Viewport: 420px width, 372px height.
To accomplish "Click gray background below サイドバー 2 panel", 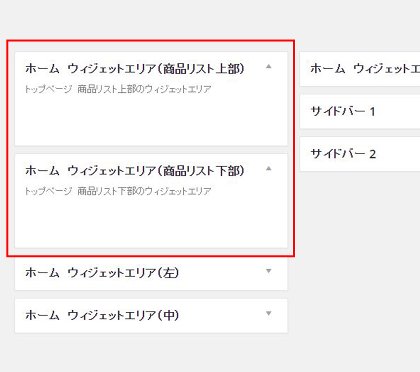I will (x=360, y=222).
